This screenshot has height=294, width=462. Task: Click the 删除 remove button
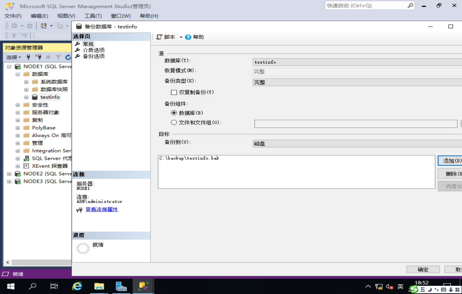pos(450,174)
